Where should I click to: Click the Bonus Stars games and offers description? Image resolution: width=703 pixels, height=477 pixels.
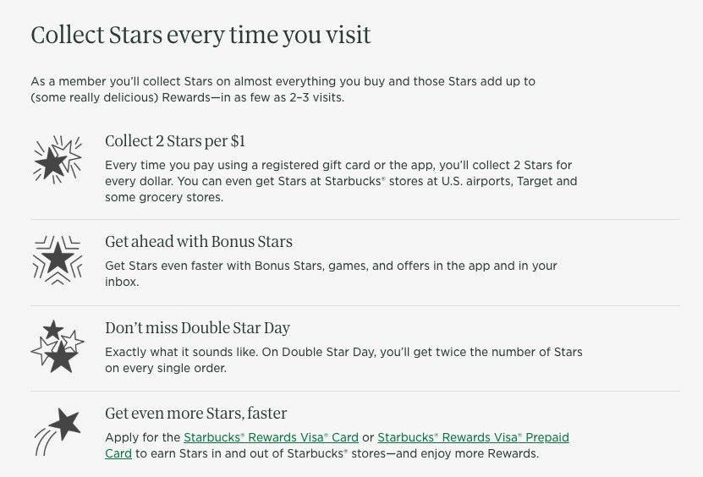tap(331, 273)
